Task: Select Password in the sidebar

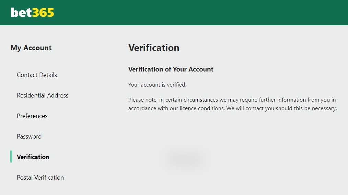Action: [29, 136]
